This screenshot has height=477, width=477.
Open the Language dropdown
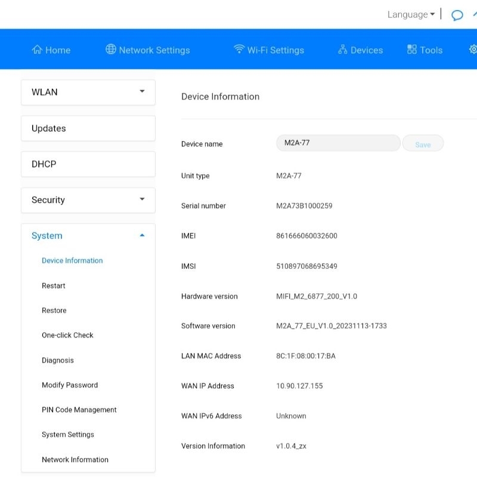pos(411,15)
